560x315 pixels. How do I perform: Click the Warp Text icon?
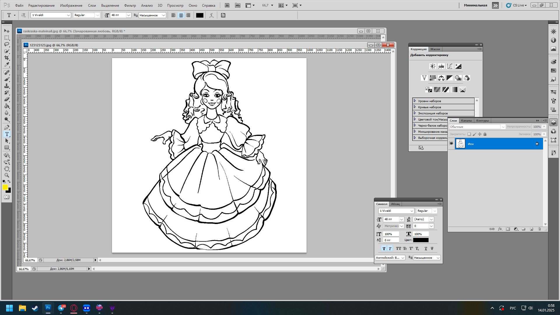211,15
